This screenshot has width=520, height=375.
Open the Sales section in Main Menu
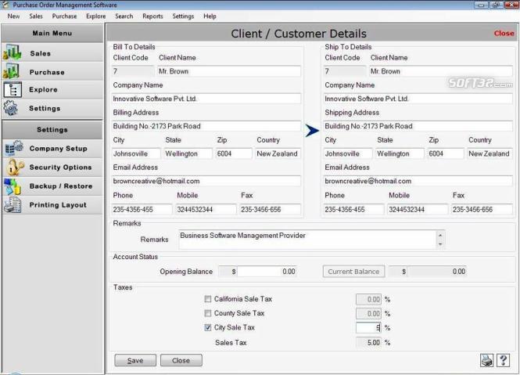tap(52, 53)
